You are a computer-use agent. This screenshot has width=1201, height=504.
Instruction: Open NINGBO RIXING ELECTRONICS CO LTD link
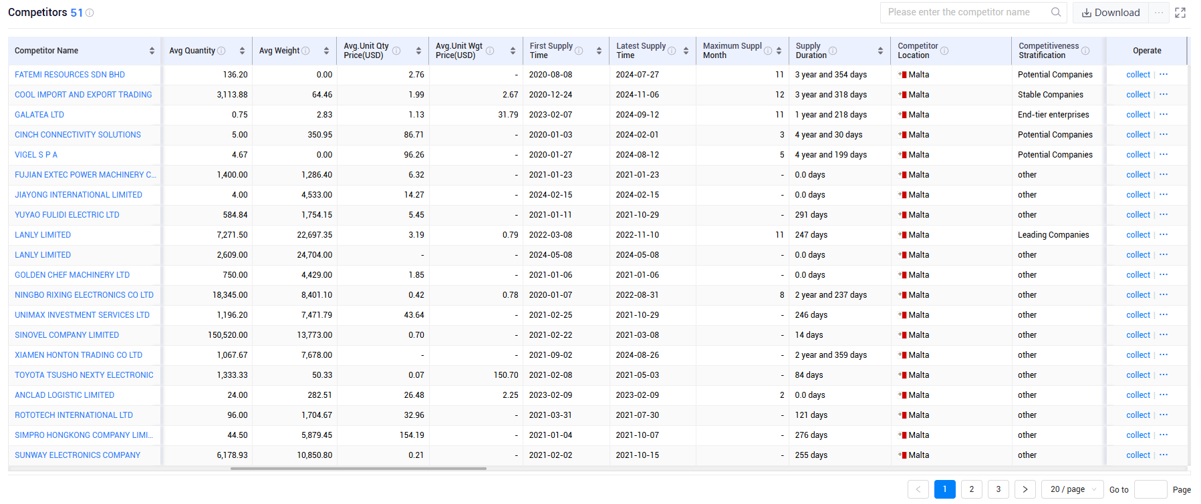click(84, 295)
